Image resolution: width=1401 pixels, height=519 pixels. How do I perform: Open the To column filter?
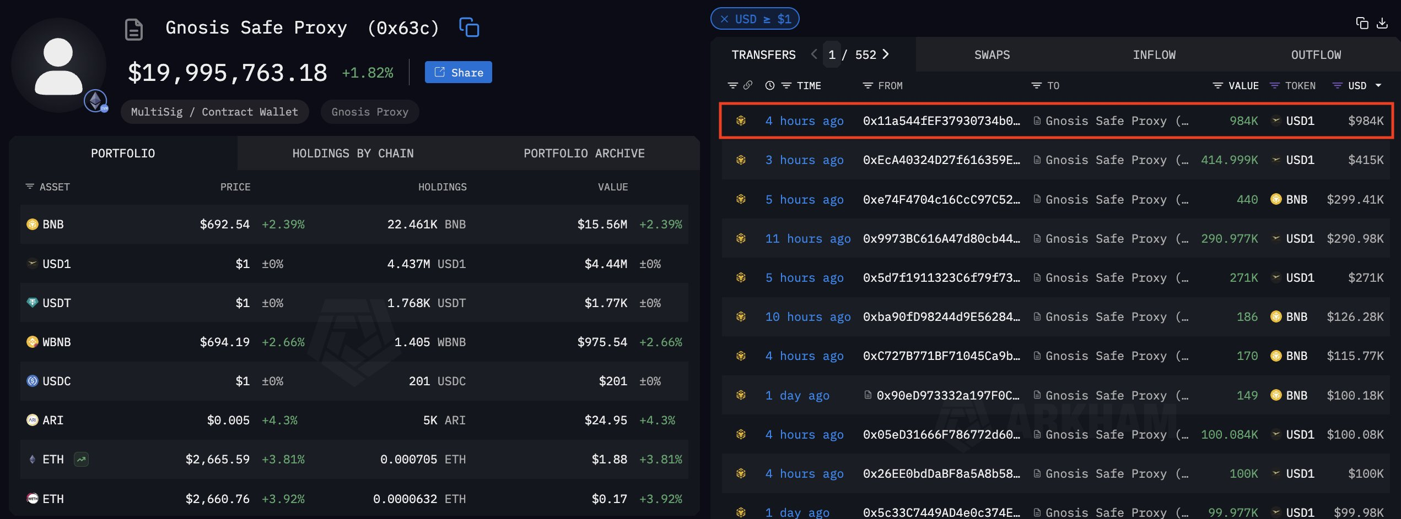tap(1036, 85)
